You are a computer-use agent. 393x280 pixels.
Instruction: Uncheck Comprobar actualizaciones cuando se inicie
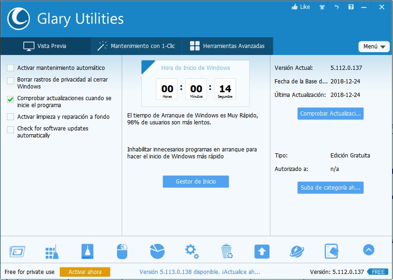point(11,99)
